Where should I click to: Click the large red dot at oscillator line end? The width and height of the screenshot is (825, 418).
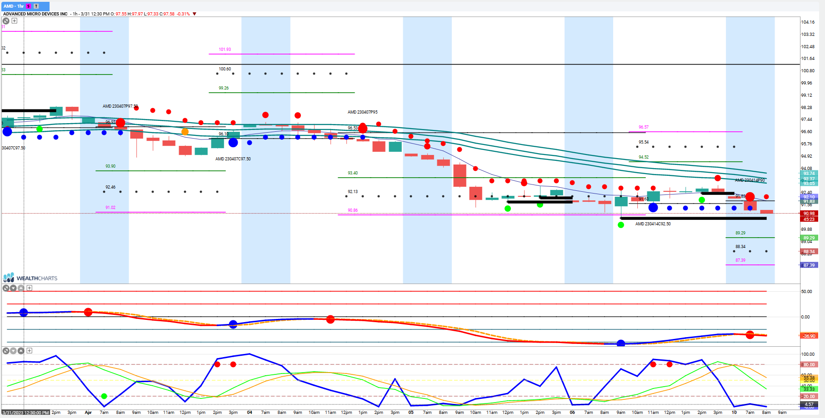click(750, 335)
